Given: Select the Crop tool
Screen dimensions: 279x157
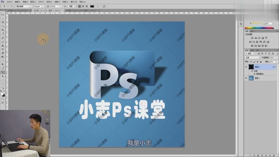Looking at the screenshot, I should (x=3, y=30).
